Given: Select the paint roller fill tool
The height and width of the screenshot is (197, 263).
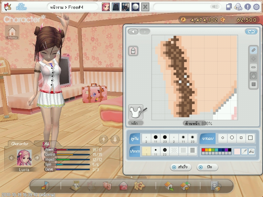Looking at the screenshot, I should tap(252, 151).
